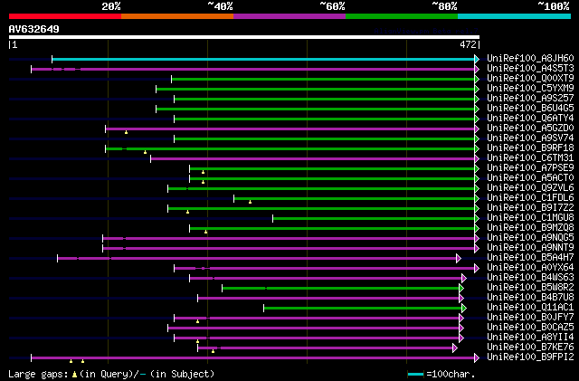Click the 472 query end position label

pyautogui.click(x=469, y=44)
